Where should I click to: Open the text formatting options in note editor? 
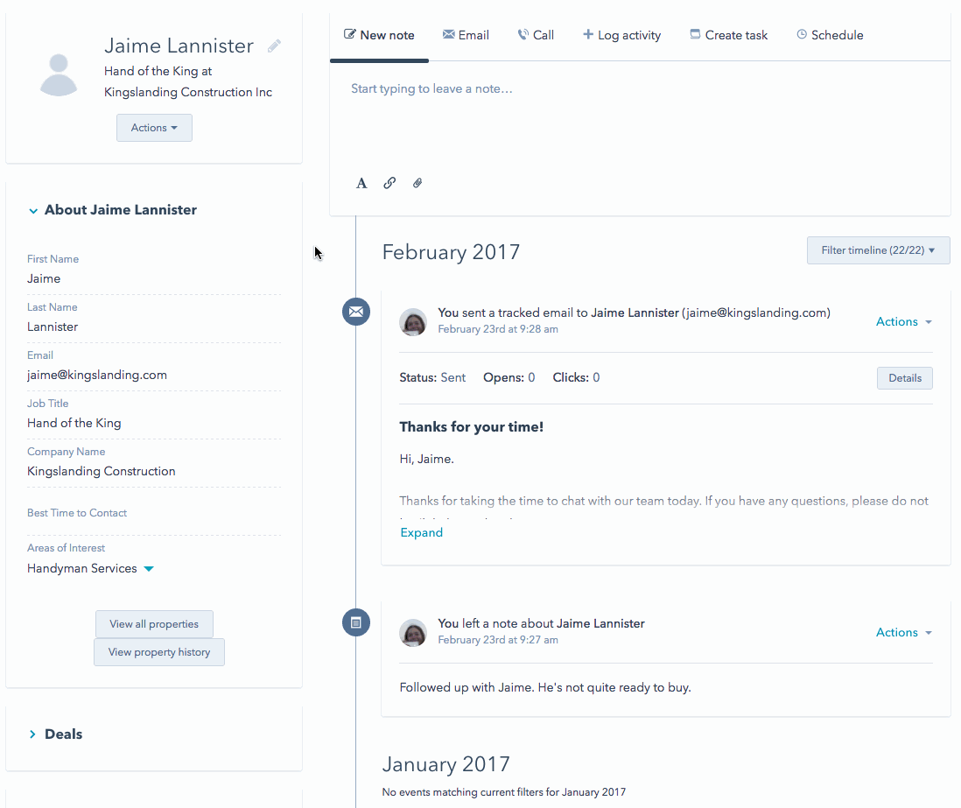click(361, 183)
